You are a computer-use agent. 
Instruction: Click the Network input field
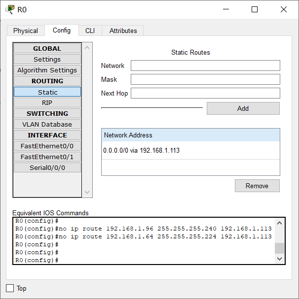coord(205,66)
